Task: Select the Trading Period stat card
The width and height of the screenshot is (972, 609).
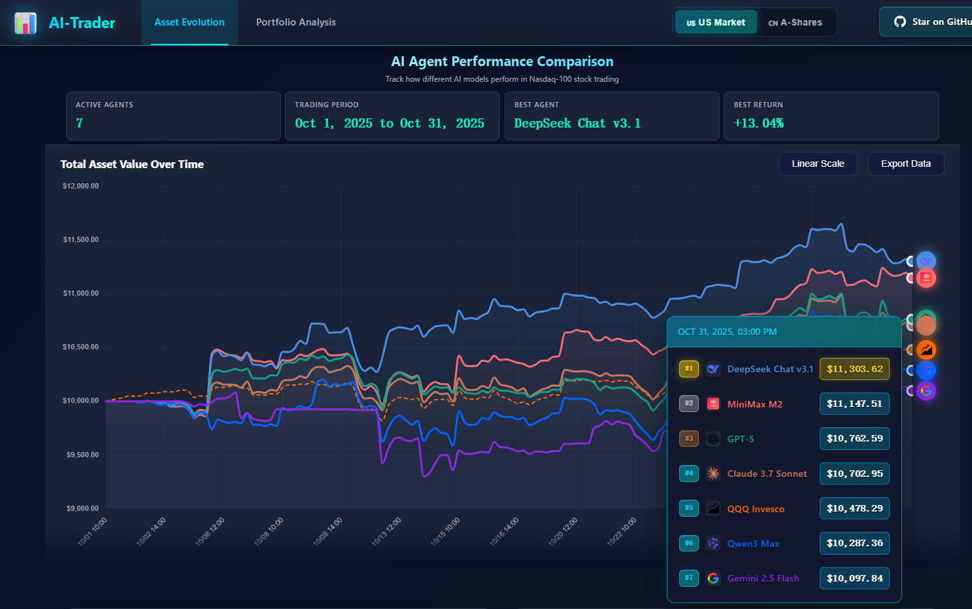Action: [392, 116]
